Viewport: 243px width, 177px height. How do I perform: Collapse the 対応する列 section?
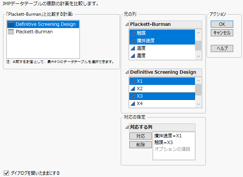pyautogui.click(x=126, y=127)
